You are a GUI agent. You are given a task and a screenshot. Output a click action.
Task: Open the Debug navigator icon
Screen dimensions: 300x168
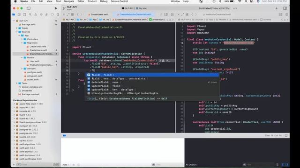46,14
